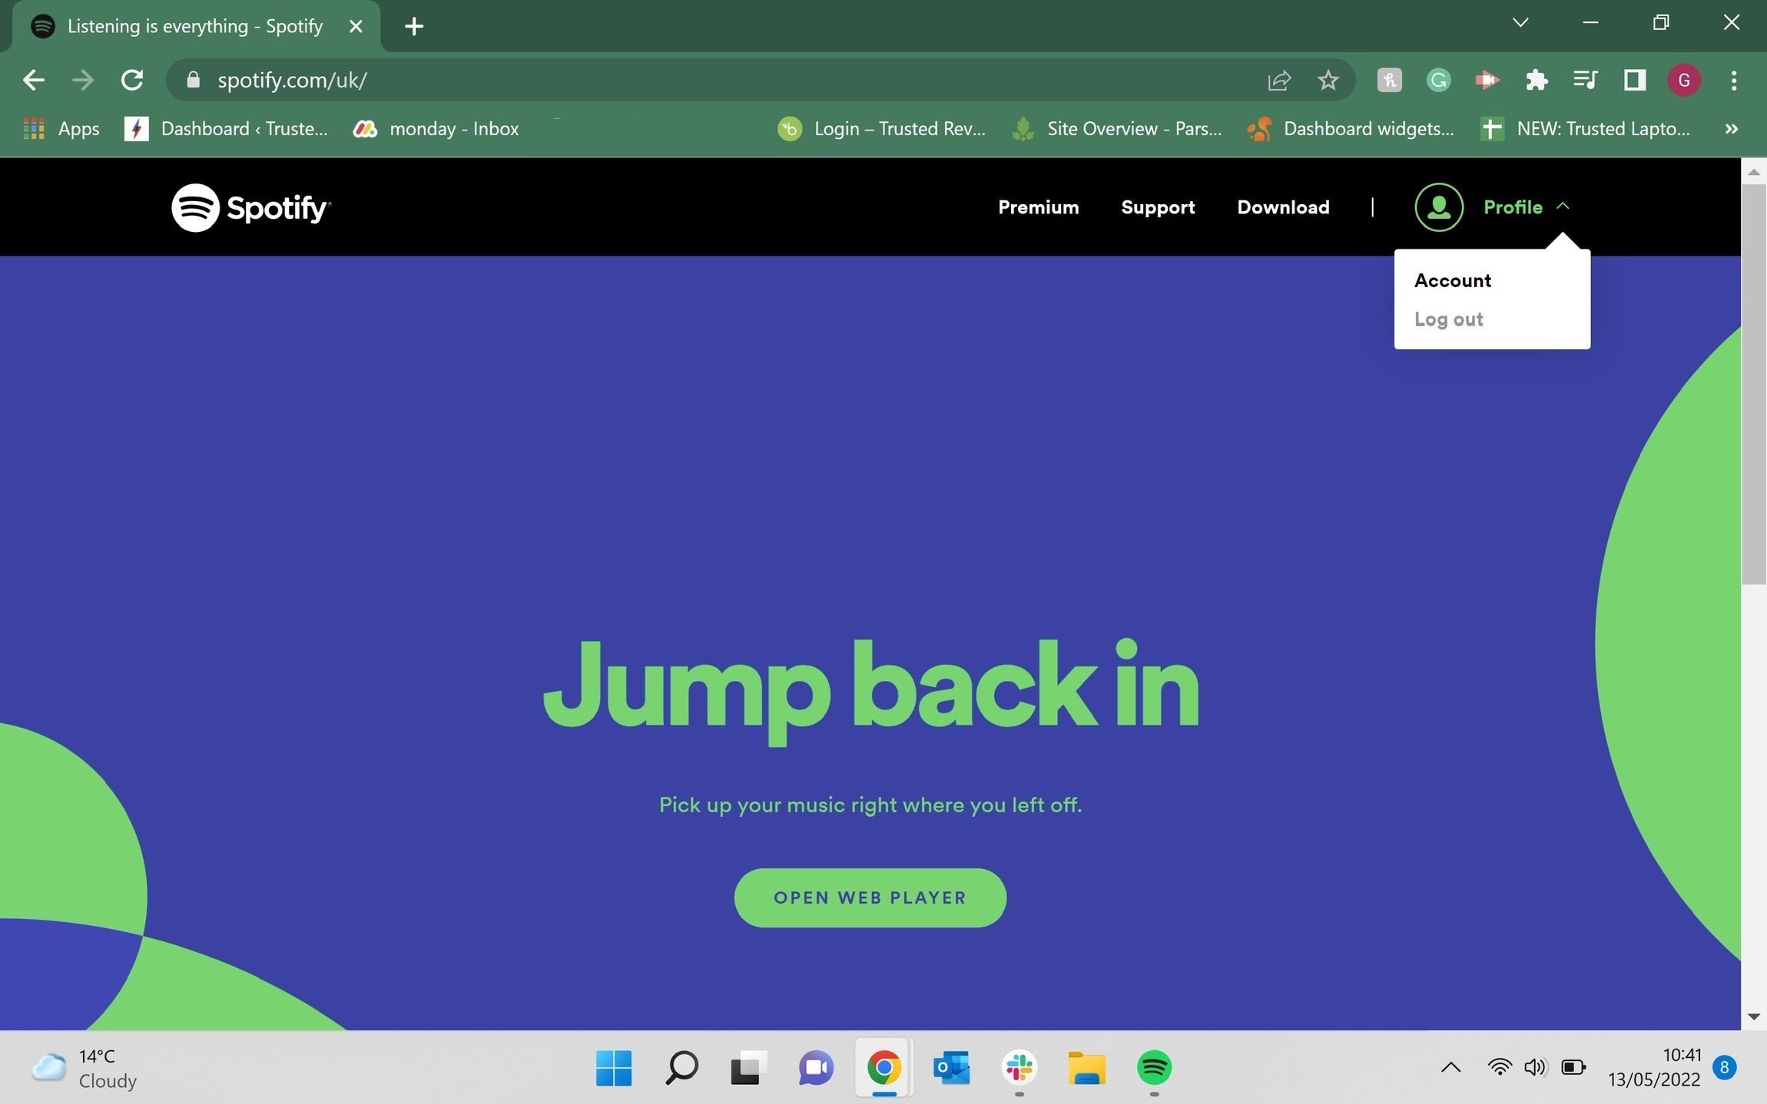This screenshot has width=1767, height=1104.
Task: Click the volume speaker icon in the tray
Action: coord(1535,1067)
